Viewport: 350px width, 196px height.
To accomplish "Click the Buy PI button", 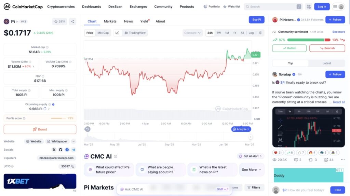I will click(256, 20).
